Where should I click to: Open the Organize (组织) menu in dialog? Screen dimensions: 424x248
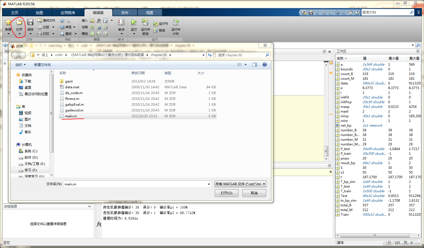tap(20, 65)
